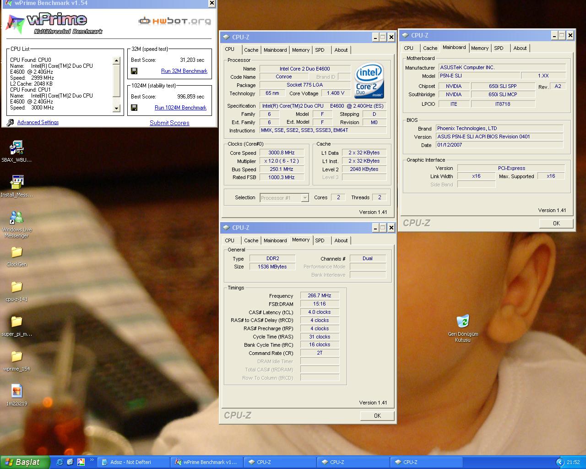Switch to wPrime Benchmark taskbar item
This screenshot has width=586, height=469.
point(207,462)
